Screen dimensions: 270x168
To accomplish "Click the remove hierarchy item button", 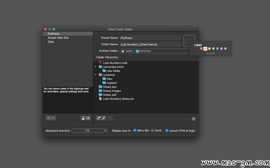I will (110, 118).
